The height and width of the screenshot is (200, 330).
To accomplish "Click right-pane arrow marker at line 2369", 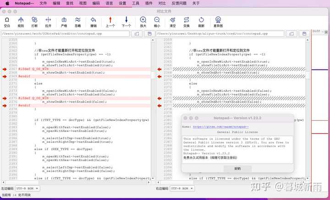I will coord(159,76).
